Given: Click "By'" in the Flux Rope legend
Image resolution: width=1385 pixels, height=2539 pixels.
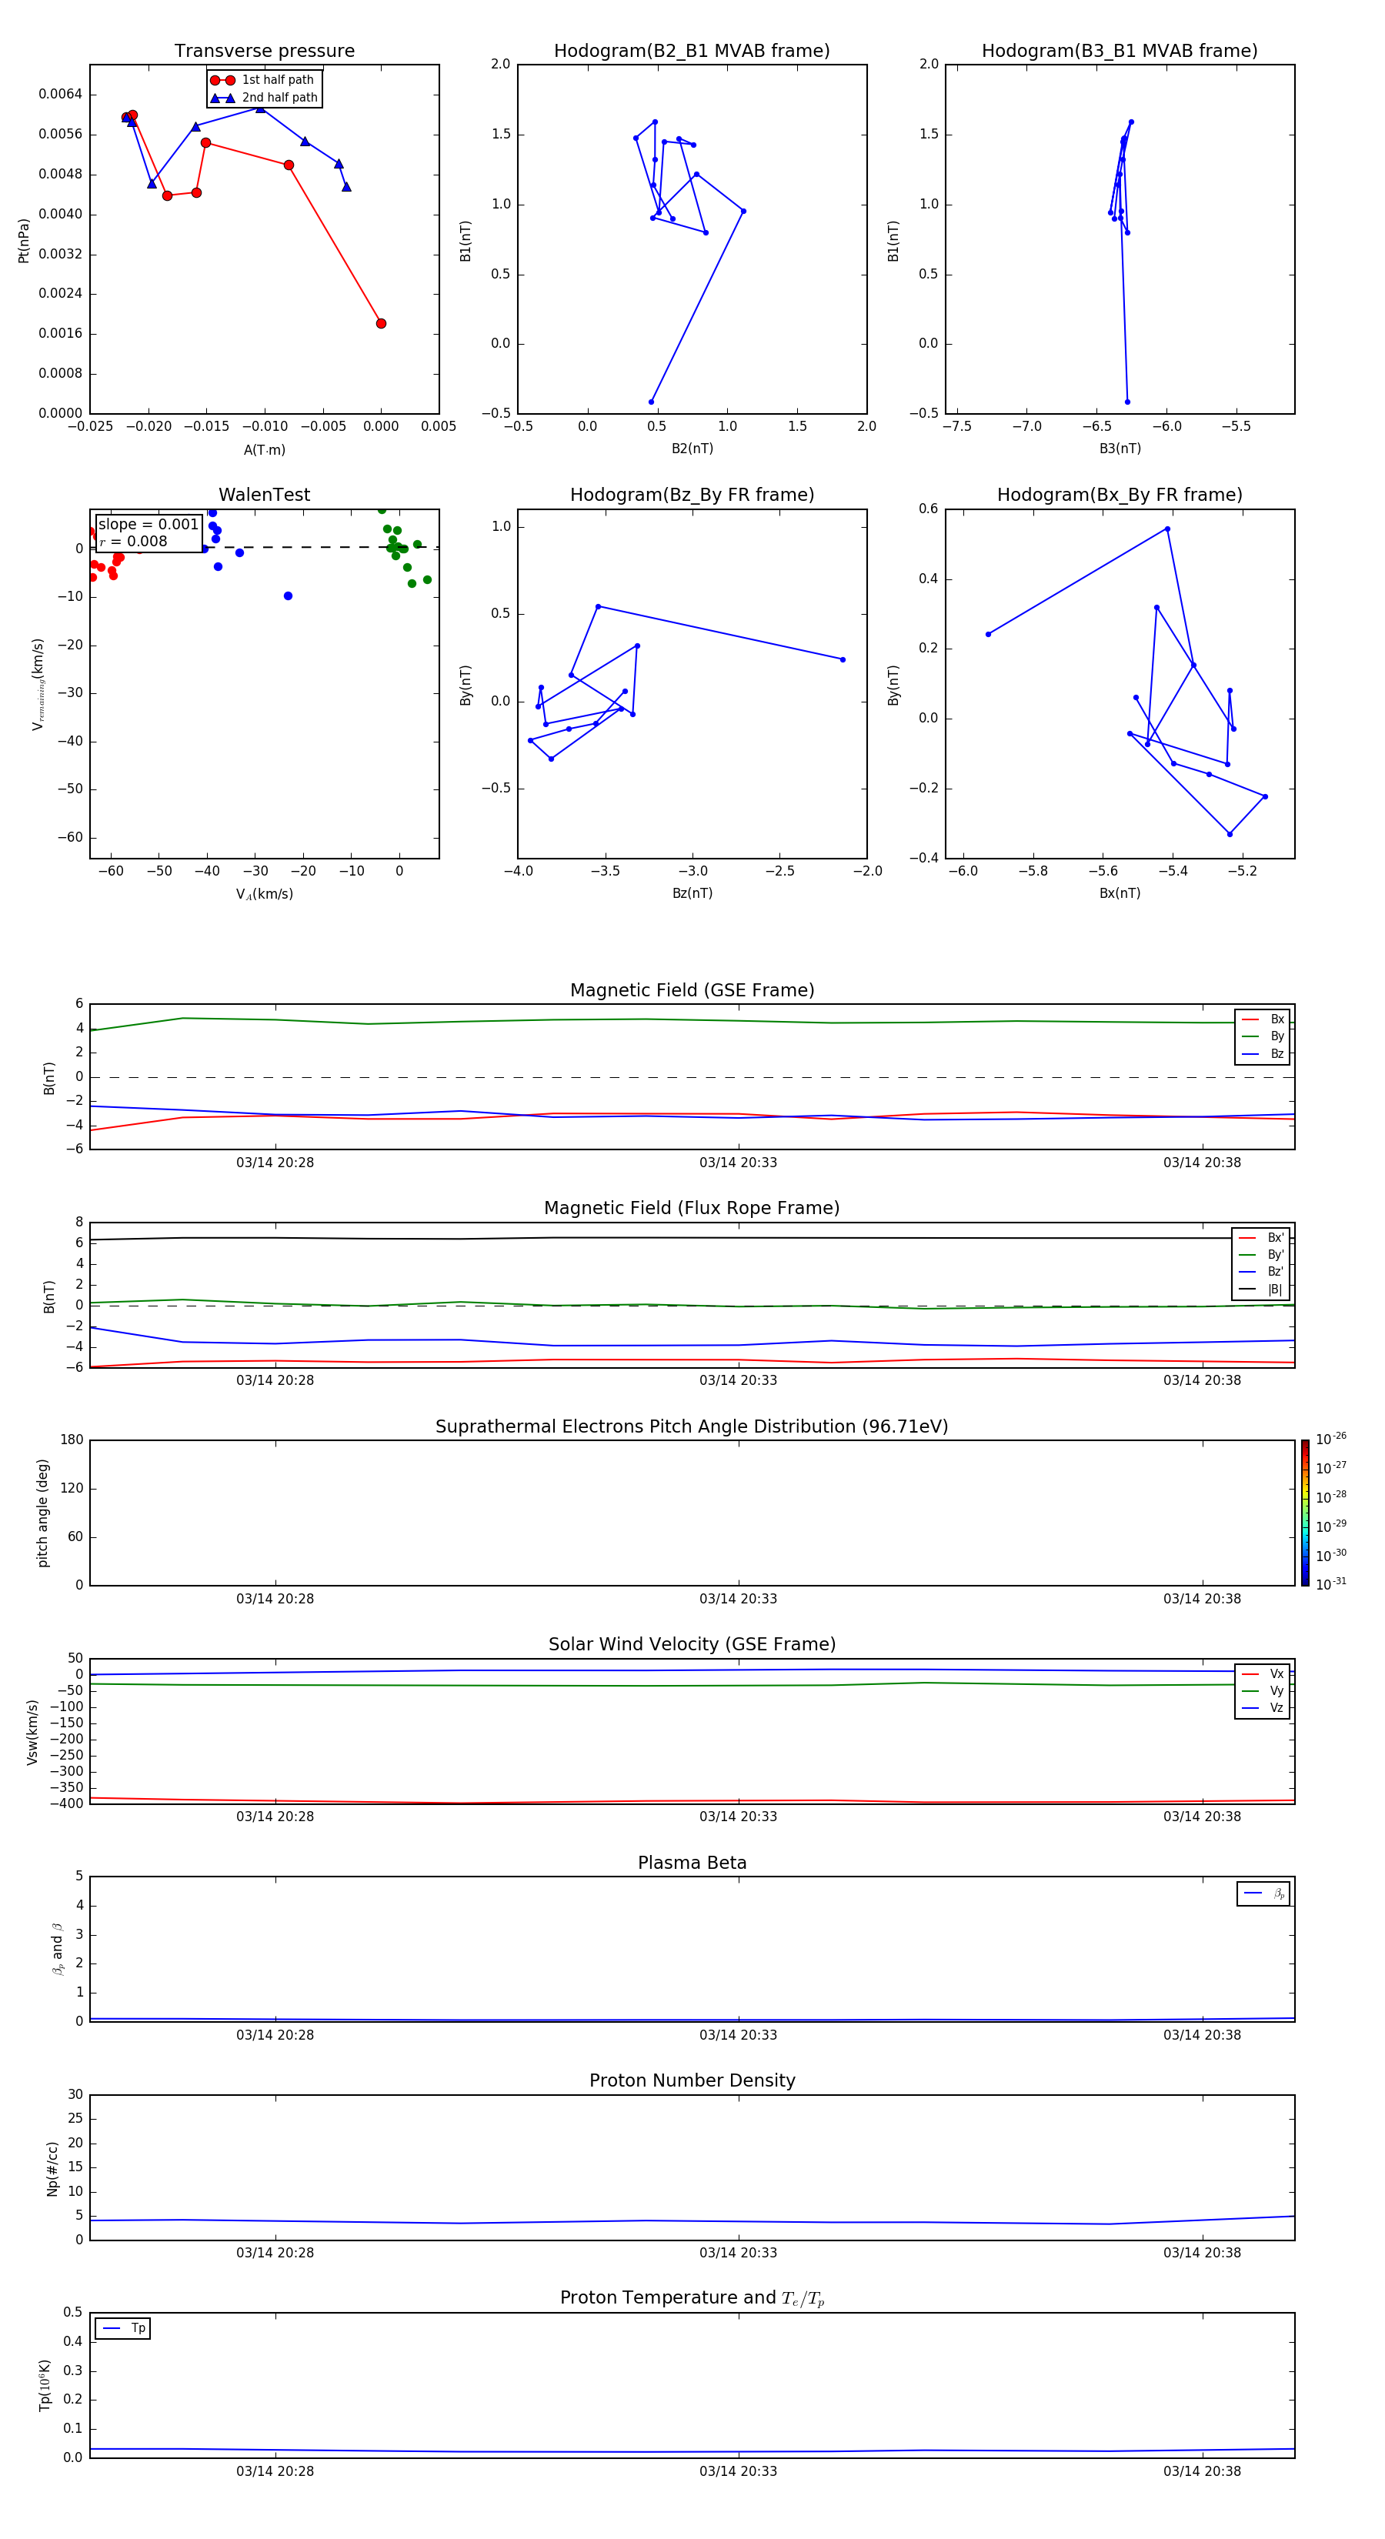Looking at the screenshot, I should (x=1276, y=1255).
